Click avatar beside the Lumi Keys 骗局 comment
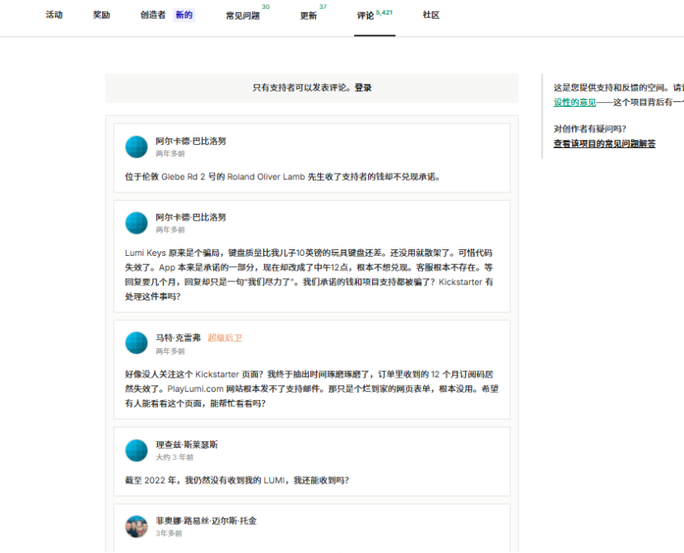Image resolution: width=684 pixels, height=553 pixels. click(137, 223)
